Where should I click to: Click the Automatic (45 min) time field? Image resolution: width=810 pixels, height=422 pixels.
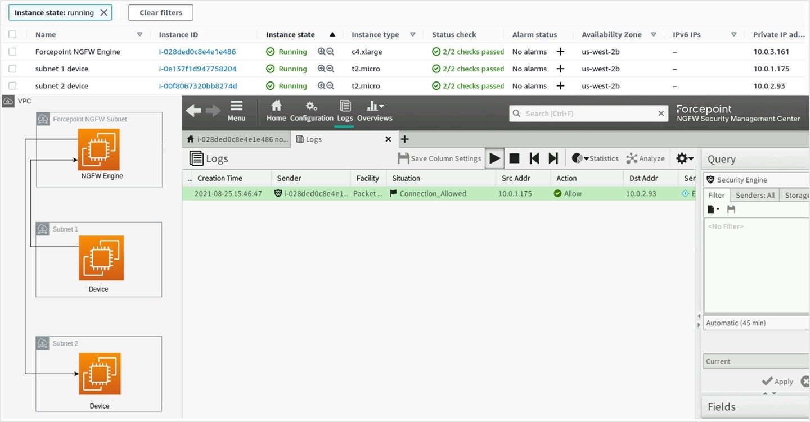[756, 323]
